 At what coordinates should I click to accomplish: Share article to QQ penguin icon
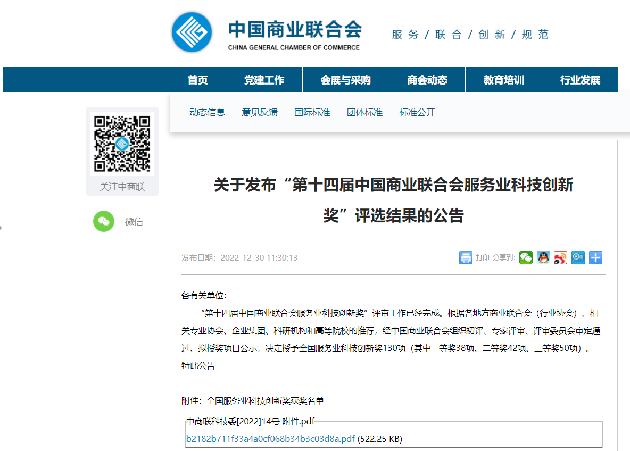[543, 258]
